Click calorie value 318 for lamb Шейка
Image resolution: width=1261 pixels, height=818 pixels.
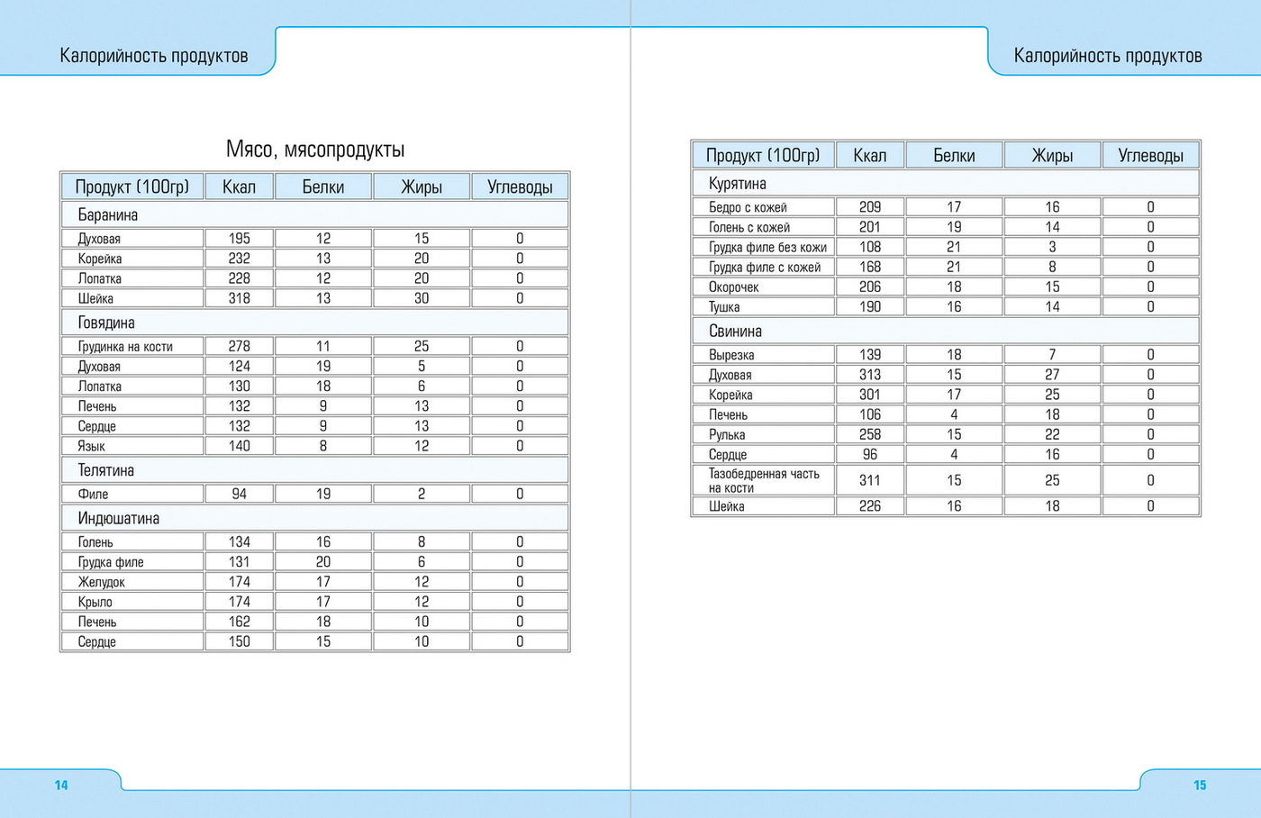click(239, 298)
